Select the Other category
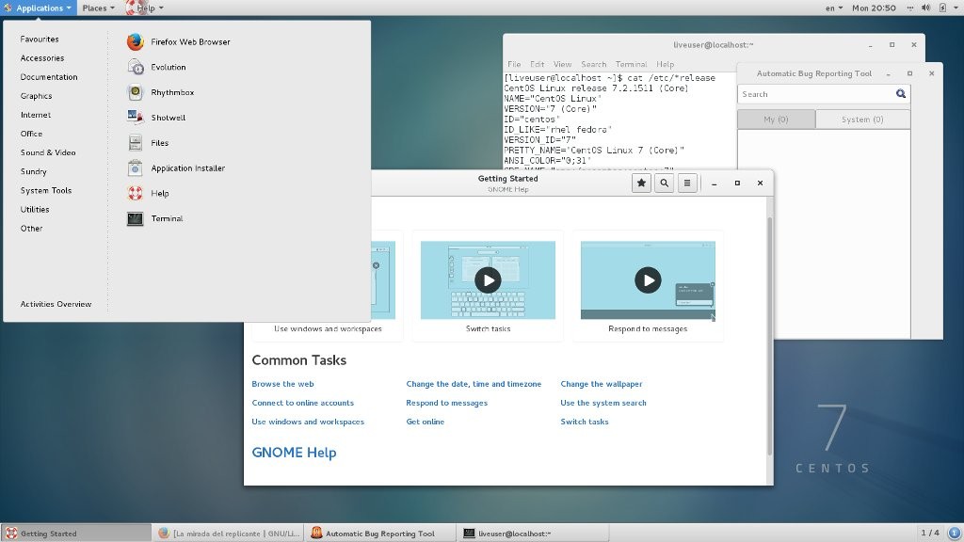Screen dimensions: 964x542 pos(31,228)
